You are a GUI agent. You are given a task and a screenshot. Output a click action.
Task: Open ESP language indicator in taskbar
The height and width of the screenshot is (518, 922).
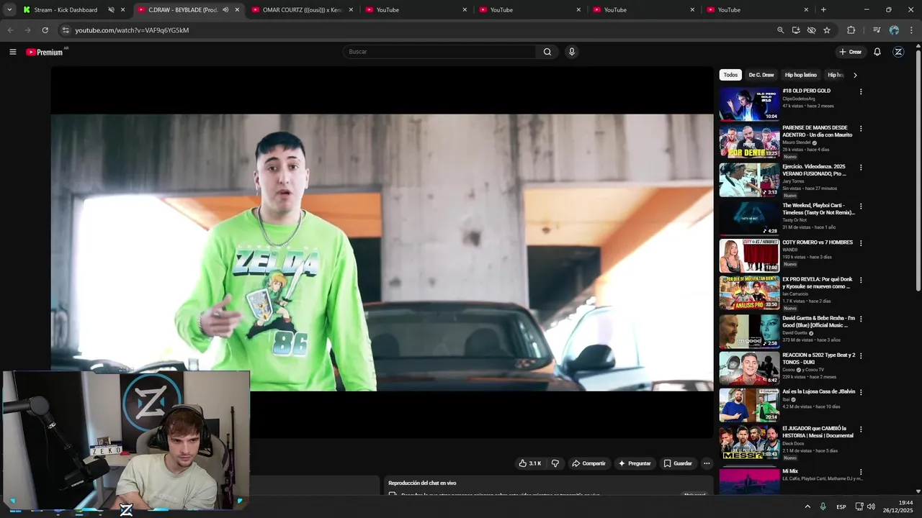point(841,507)
